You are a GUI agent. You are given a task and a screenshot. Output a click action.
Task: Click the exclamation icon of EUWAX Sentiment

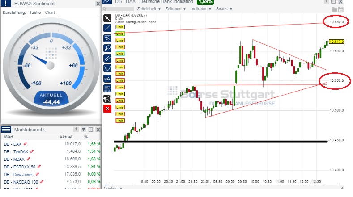click(x=6, y=3)
